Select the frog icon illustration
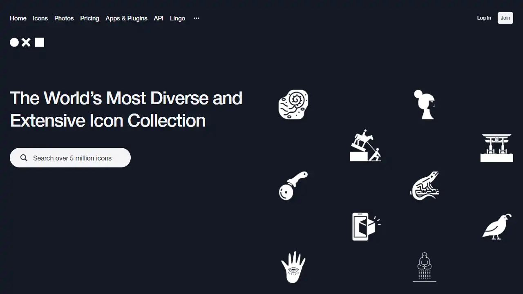 pyautogui.click(x=425, y=186)
